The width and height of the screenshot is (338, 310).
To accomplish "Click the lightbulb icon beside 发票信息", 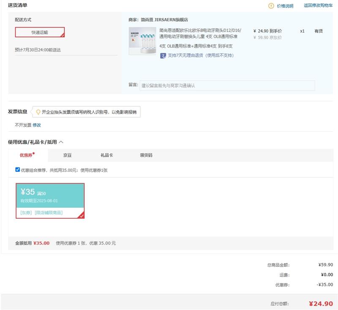I will pyautogui.click(x=38, y=112).
